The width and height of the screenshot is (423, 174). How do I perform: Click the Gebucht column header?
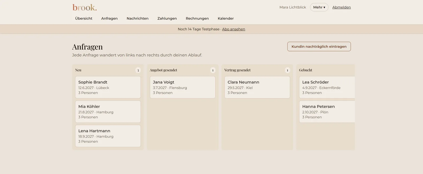point(306,70)
